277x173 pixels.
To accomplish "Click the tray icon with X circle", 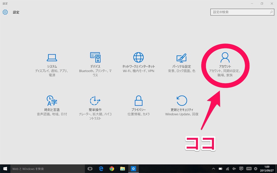I will 256,169.
